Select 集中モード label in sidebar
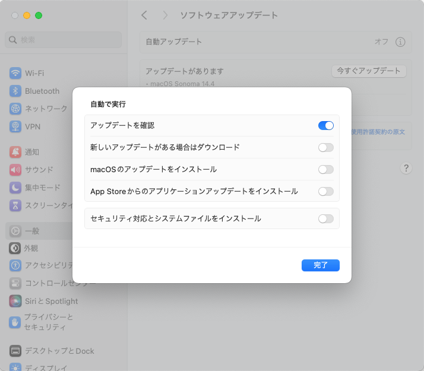This screenshot has width=424, height=371. (43, 188)
